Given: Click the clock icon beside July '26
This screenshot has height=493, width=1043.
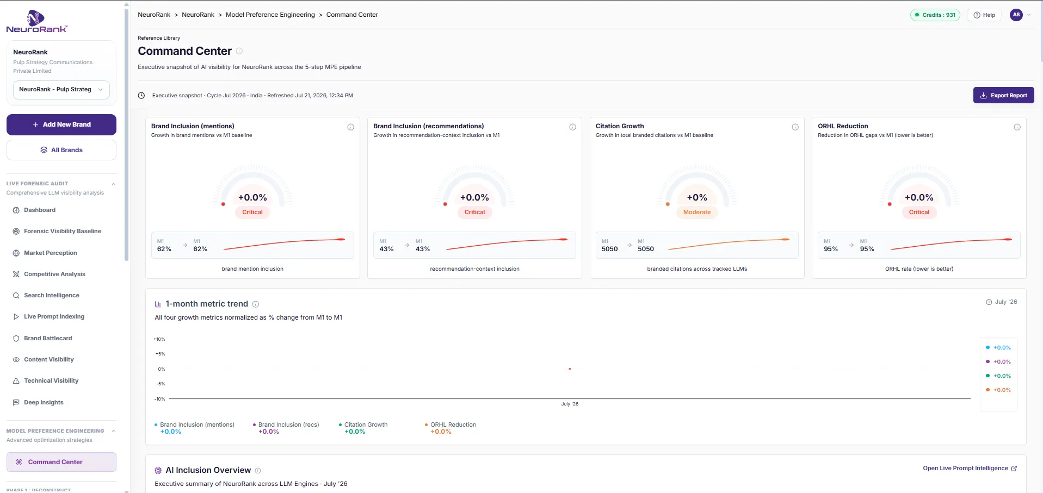Looking at the screenshot, I should point(989,302).
